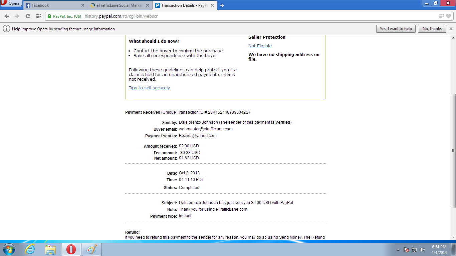Click the payment type Instant value
Image resolution: width=456 pixels, height=256 pixels.
(185, 216)
